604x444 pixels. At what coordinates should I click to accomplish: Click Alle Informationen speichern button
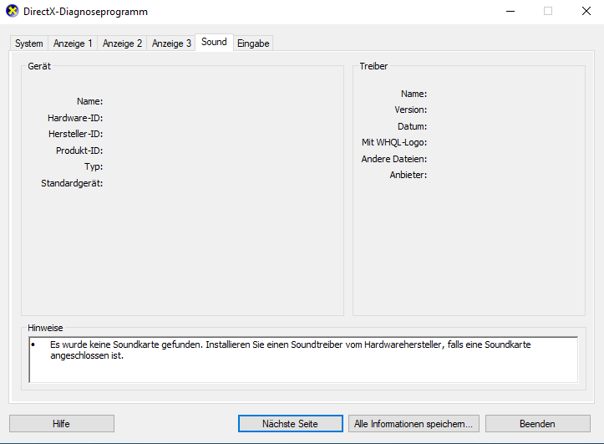point(414,424)
